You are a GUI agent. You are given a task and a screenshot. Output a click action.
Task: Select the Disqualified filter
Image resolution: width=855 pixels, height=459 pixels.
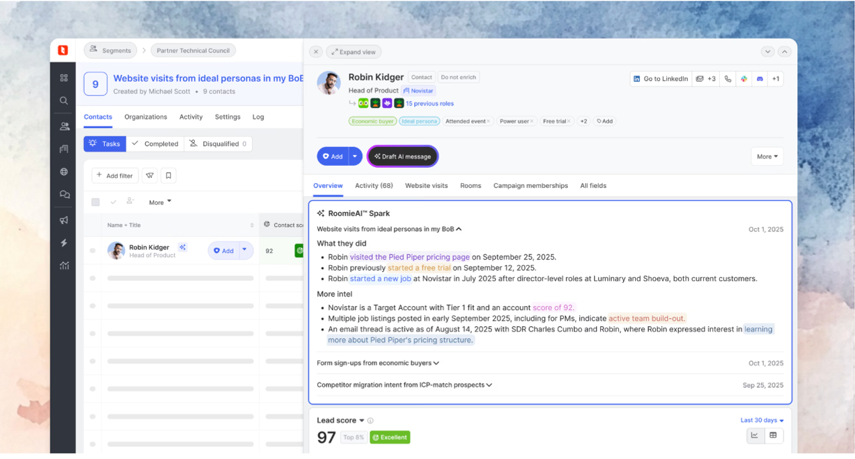(218, 144)
